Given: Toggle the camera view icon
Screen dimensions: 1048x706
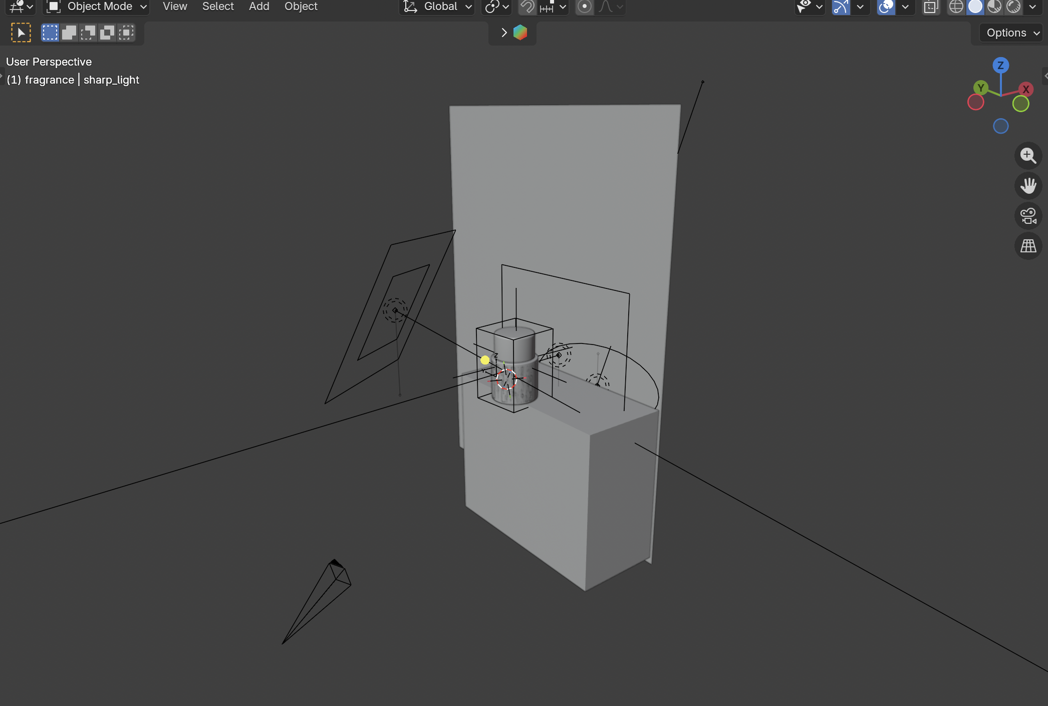Looking at the screenshot, I should [x=1028, y=216].
